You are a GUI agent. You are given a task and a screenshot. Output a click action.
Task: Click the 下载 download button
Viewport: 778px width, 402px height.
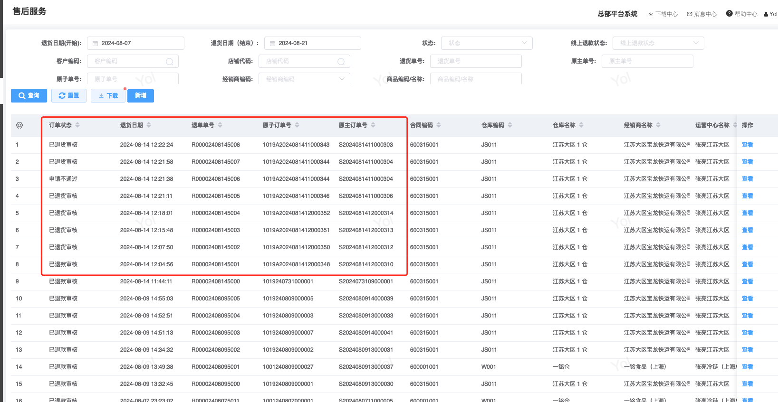pyautogui.click(x=108, y=95)
